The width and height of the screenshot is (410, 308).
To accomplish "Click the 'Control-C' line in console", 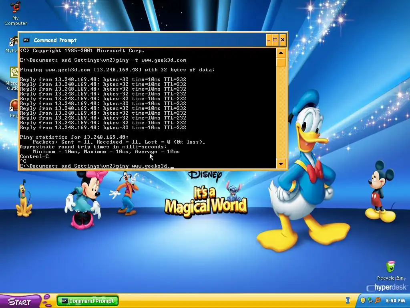I will (x=34, y=156).
